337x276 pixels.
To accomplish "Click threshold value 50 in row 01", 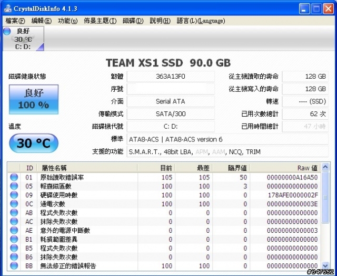I will point(243,177).
